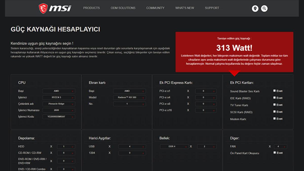
Task: Click the MSI dragon shield logo
Action: point(43,8)
